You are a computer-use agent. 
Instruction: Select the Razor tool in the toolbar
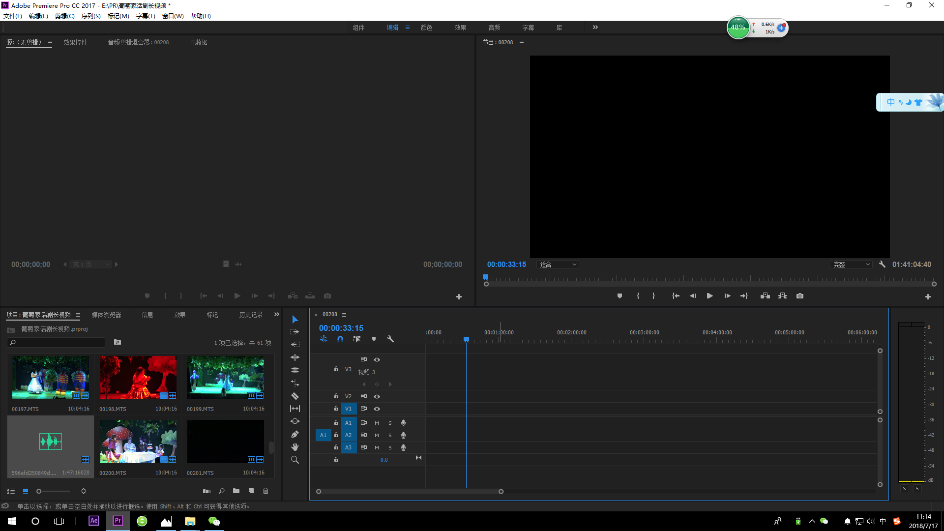[x=295, y=396]
